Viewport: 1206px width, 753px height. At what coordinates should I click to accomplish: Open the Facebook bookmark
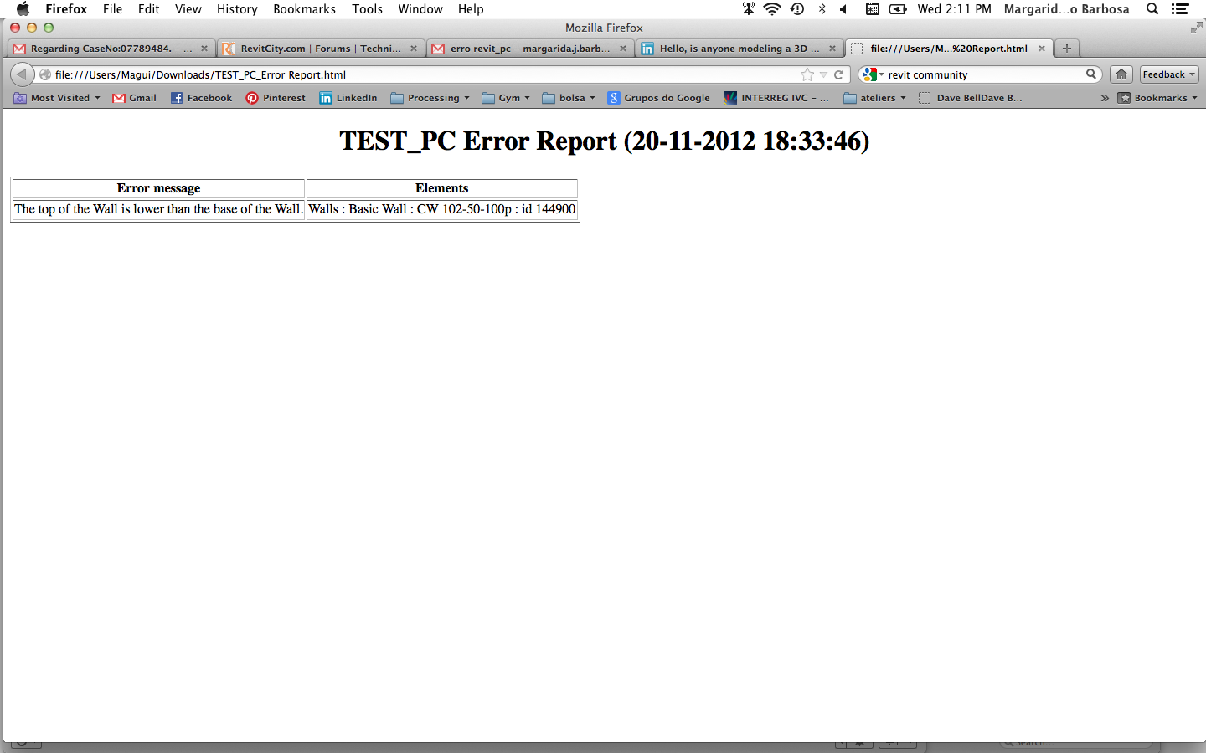click(x=201, y=98)
